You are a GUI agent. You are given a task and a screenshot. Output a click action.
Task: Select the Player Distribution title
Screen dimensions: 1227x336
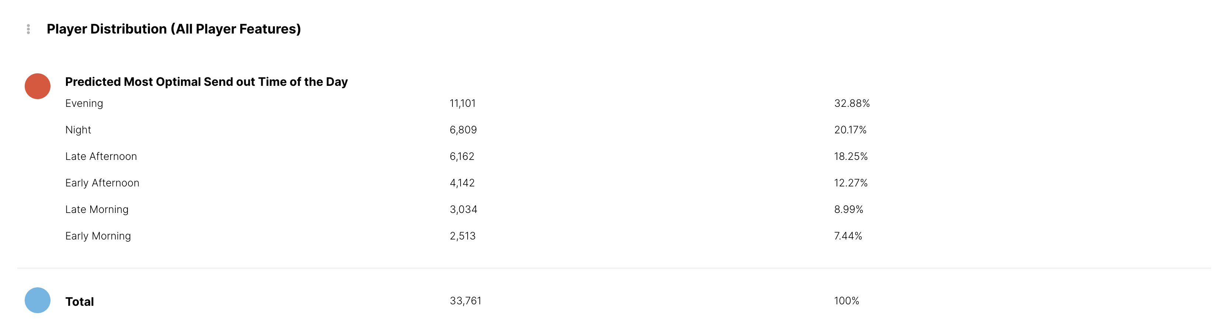(174, 29)
